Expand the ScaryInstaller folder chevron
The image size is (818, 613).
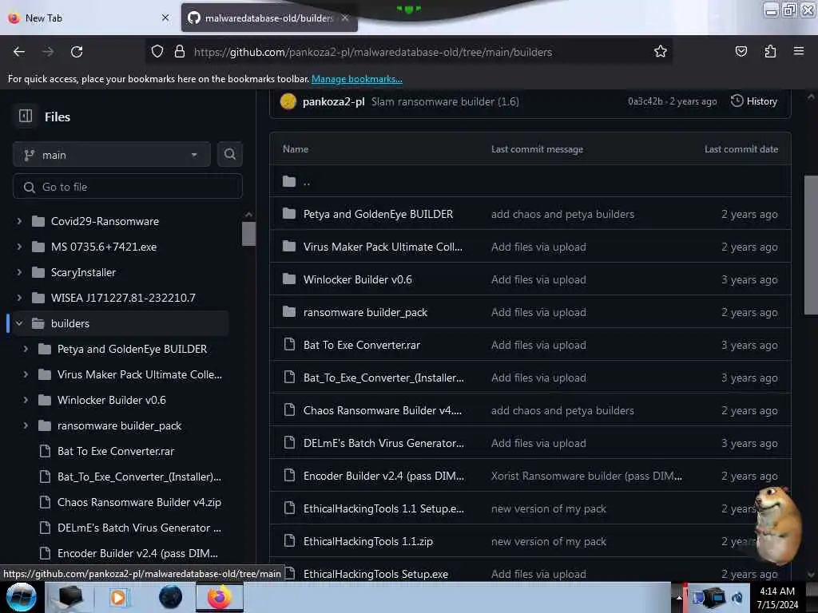pyautogui.click(x=19, y=272)
